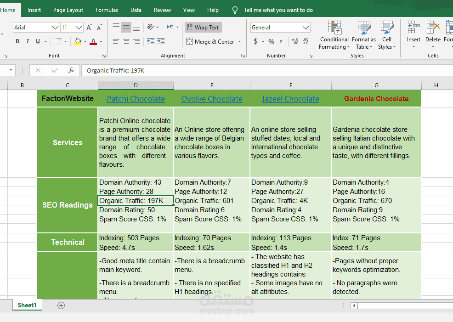The height and width of the screenshot is (322, 453).
Task: Click horizontal scrollbar left arrow
Action: click(x=354, y=305)
